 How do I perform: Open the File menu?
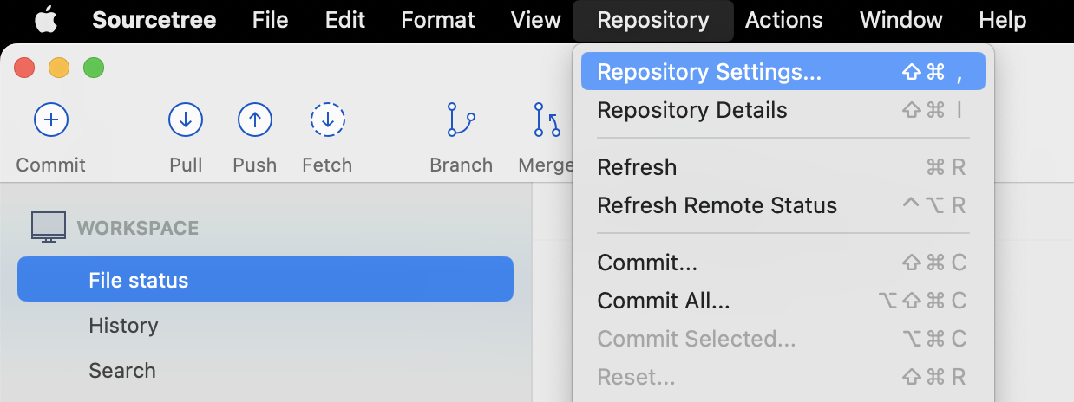[x=270, y=20]
